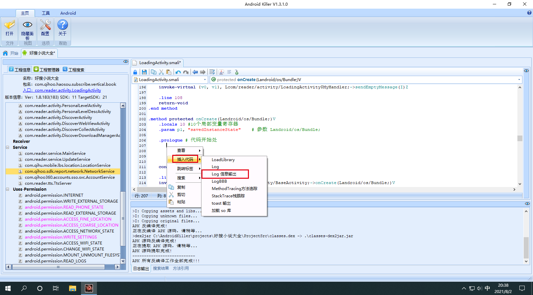
Task: Select com.reader.service.MainService tree item
Action: 55,153
